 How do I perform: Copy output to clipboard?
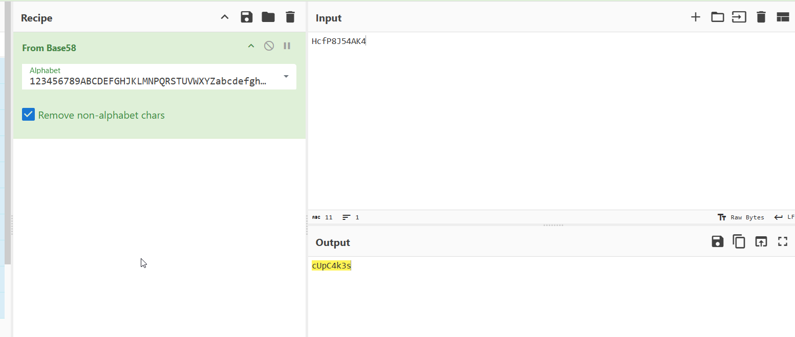pyautogui.click(x=739, y=242)
